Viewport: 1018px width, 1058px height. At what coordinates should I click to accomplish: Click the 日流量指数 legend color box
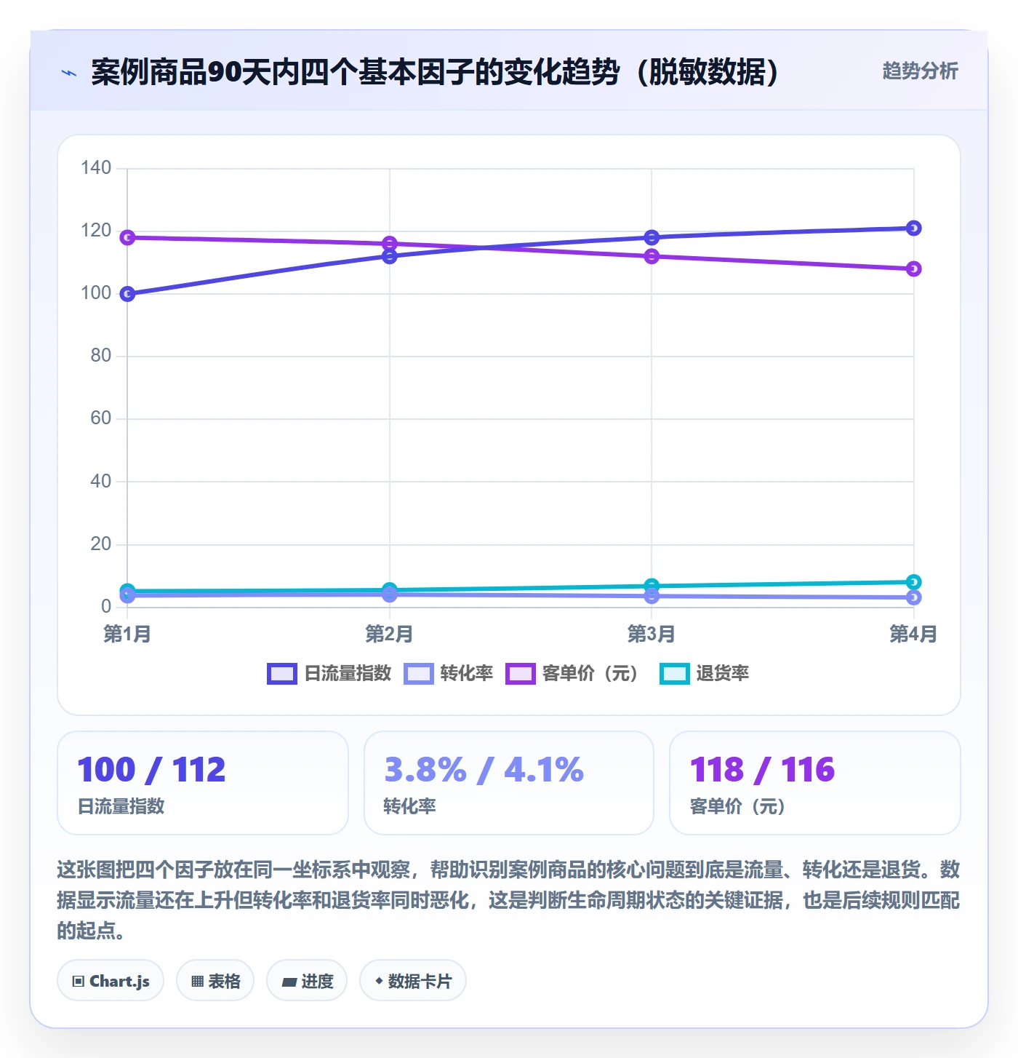[282, 674]
